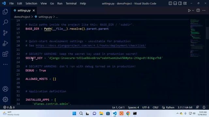Expand the breadcrumb ellipsis symbol

[x=57, y=17]
